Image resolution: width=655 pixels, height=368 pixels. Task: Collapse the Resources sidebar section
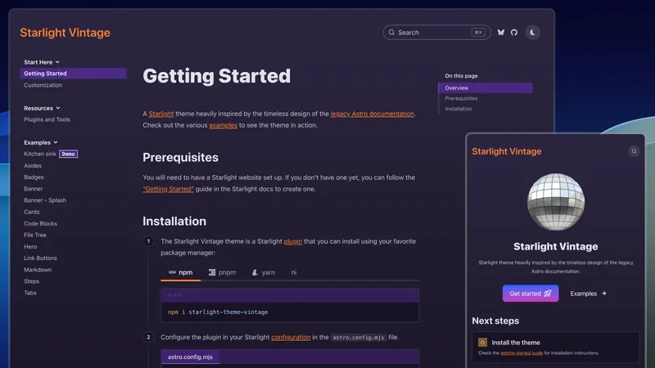[x=42, y=108]
